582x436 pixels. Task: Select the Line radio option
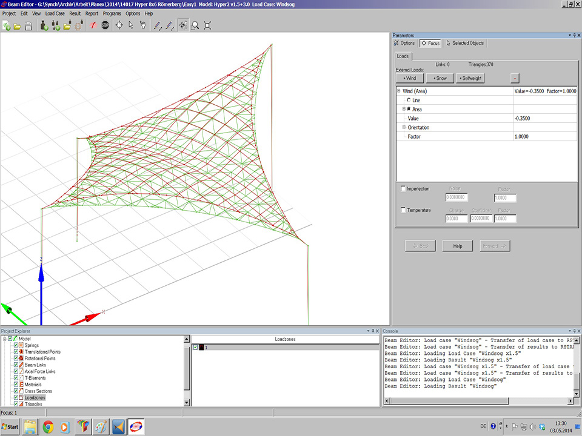click(x=409, y=100)
